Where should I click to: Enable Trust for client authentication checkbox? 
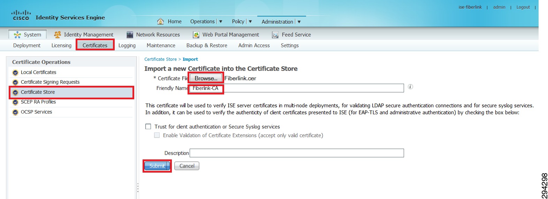[148, 126]
